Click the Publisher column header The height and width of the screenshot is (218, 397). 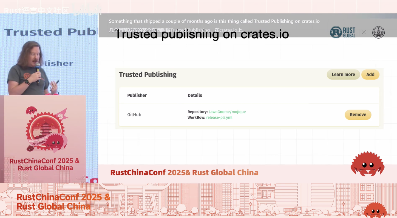[137, 95]
